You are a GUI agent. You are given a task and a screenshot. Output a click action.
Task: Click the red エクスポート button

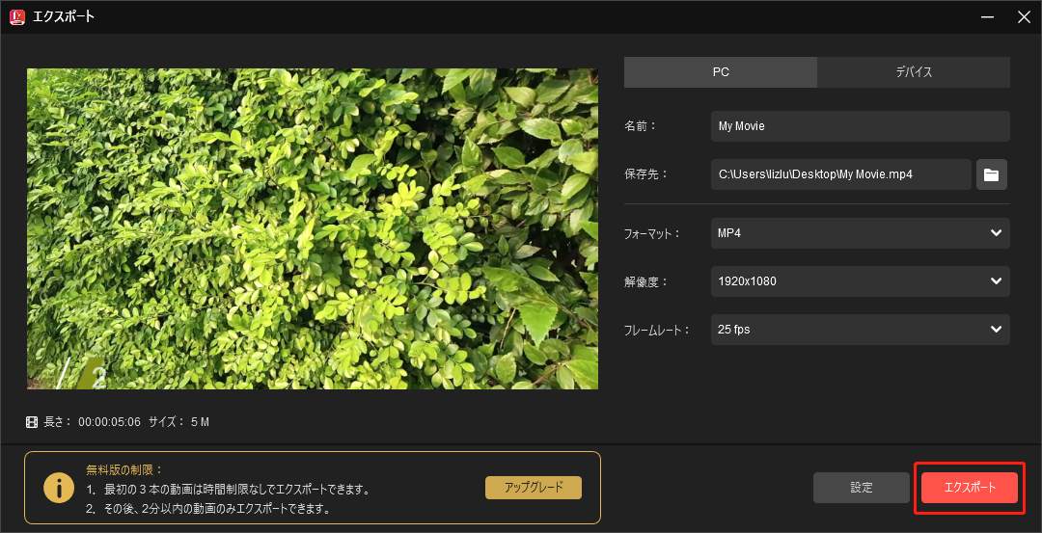[x=970, y=488]
